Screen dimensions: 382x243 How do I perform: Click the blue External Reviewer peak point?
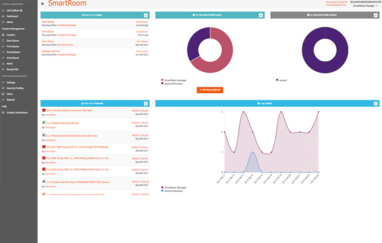point(253,152)
